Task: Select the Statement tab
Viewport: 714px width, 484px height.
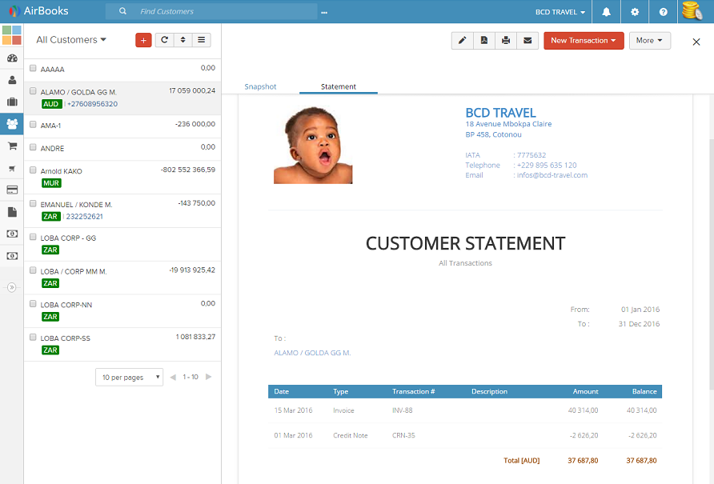Action: tap(339, 86)
